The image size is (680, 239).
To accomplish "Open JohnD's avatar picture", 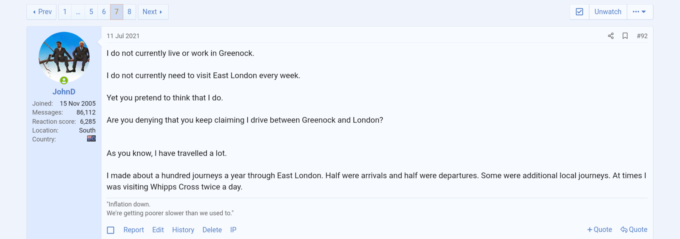I will tap(64, 57).
